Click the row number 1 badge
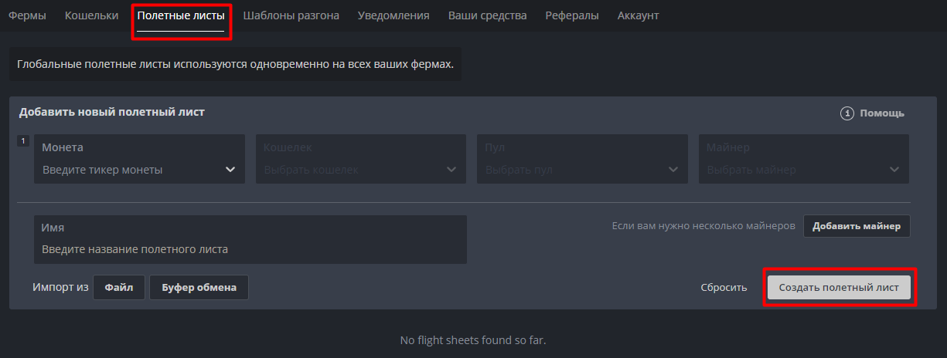 (x=23, y=141)
